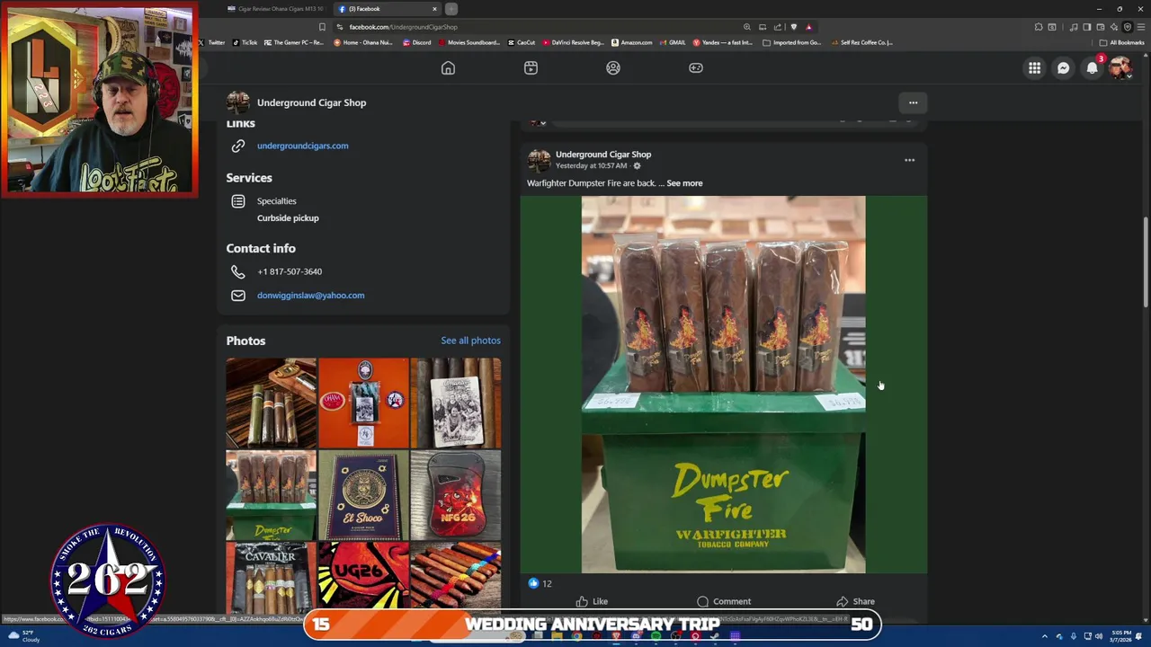Open a new browser tab
Viewport: 1151px width, 647px height.
point(451,9)
